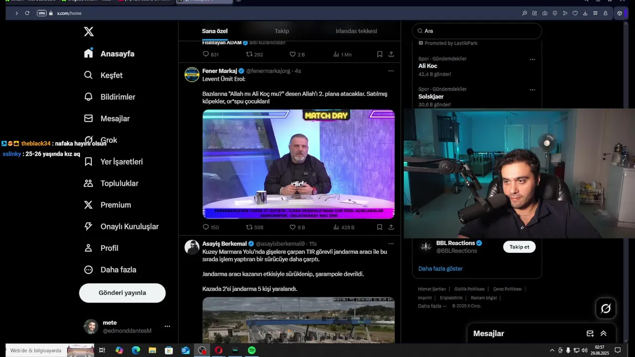Open Topluluklar in the sidebar
Screen dimensions: 635x357
click(x=111, y=183)
